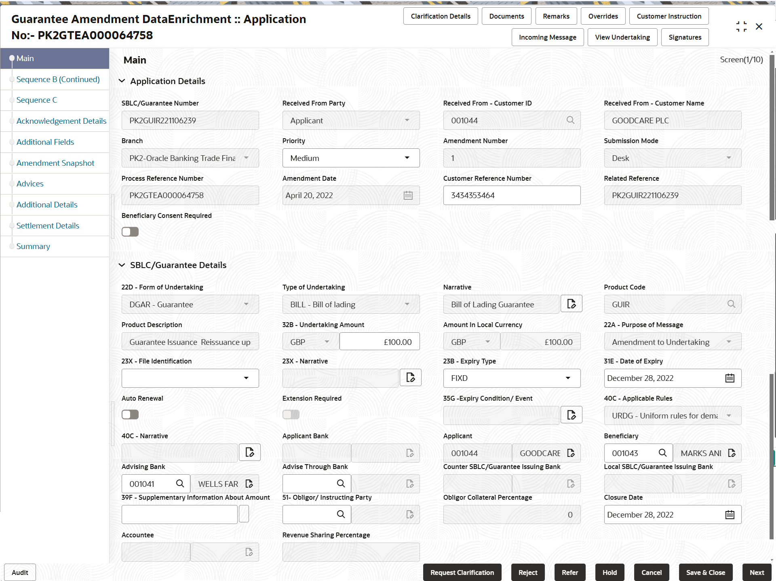This screenshot has width=776, height=581.
Task: Click the Customer Reference Number field
Action: click(x=511, y=195)
